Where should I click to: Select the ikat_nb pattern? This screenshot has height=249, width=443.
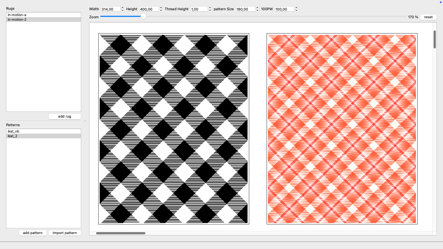click(x=14, y=131)
